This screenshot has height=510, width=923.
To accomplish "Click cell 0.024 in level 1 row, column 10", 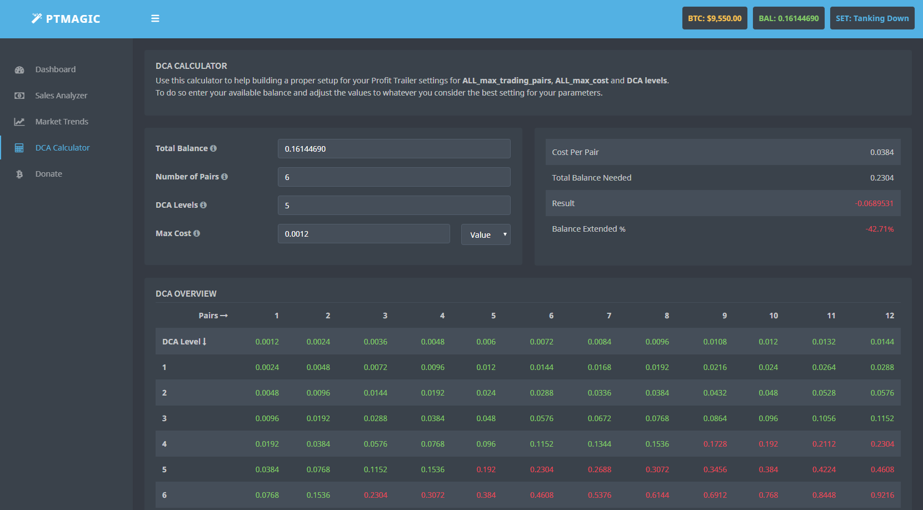I will click(x=769, y=367).
